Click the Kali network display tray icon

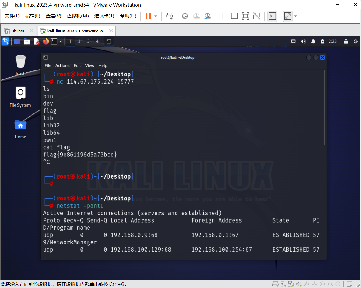click(x=293, y=41)
